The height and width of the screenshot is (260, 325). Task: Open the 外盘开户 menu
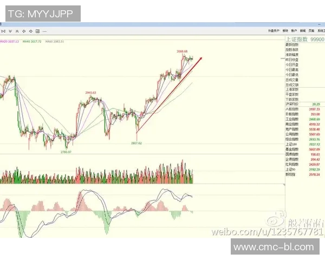point(274,31)
